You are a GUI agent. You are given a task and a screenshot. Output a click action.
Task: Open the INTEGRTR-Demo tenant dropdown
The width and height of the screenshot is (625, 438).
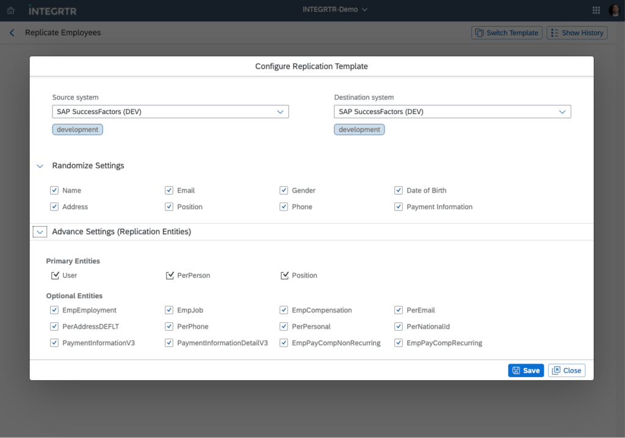pos(335,10)
